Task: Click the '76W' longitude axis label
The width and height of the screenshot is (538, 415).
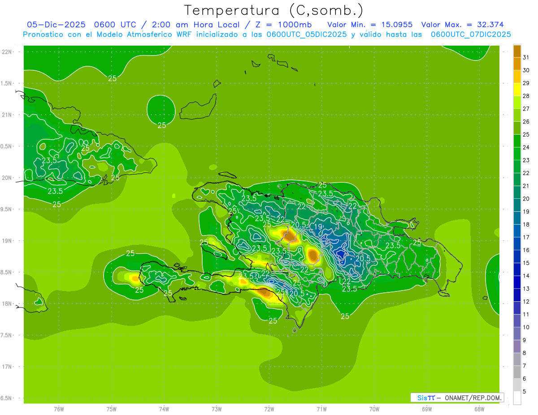Action: click(59, 409)
